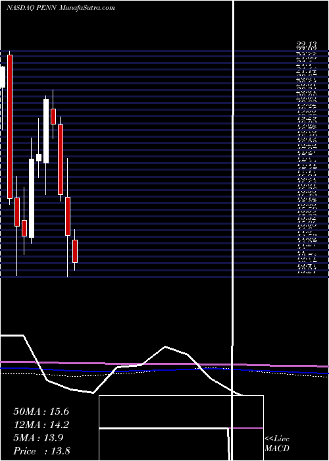Viewport: 329px width, 461px height.
Task: Click the 5MA : 13.9 label
Action: 38,438
